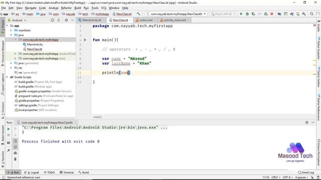The image size is (321, 180).
Task: Collapse the app module node
Action: 7,25
